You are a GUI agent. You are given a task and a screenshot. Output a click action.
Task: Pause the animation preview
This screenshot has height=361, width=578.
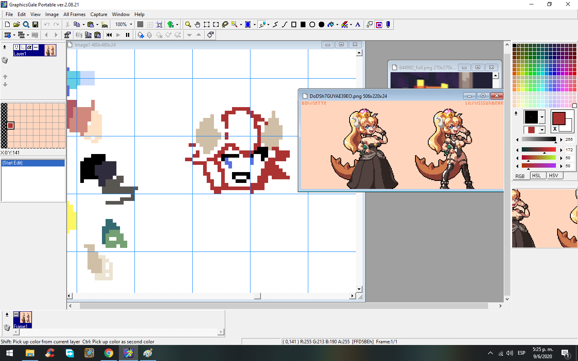[128, 35]
